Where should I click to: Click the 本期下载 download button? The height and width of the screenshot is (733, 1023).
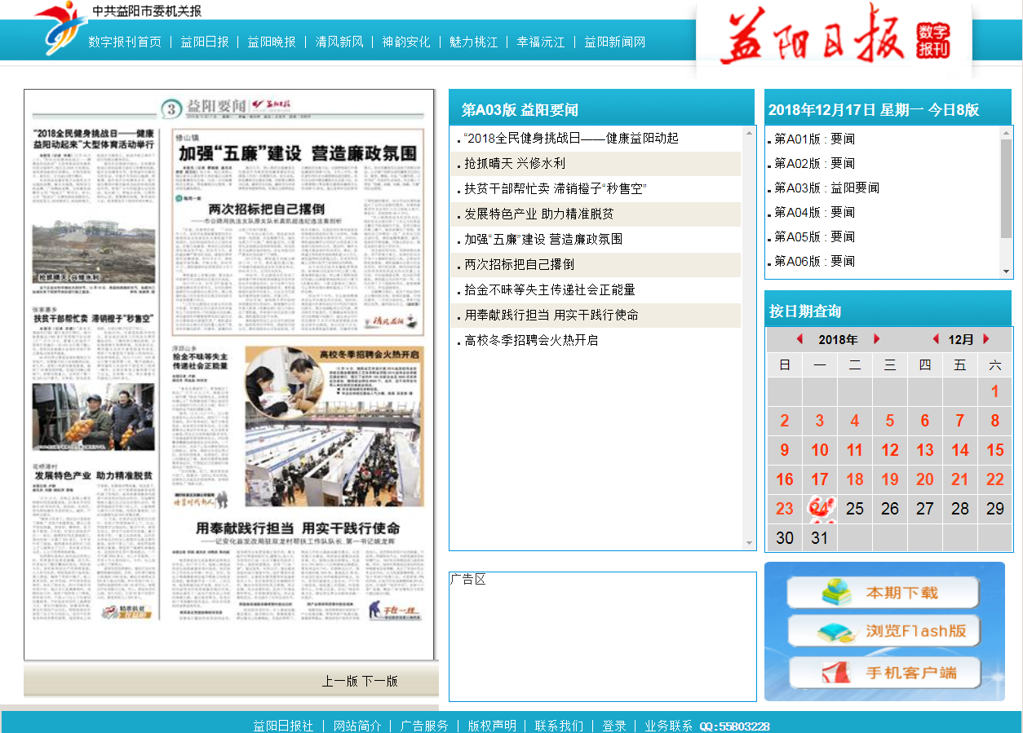tap(883, 593)
